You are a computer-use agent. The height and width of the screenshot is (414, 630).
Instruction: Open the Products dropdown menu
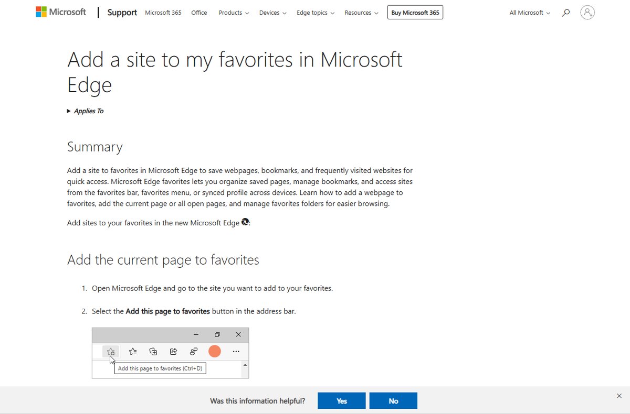pos(234,13)
